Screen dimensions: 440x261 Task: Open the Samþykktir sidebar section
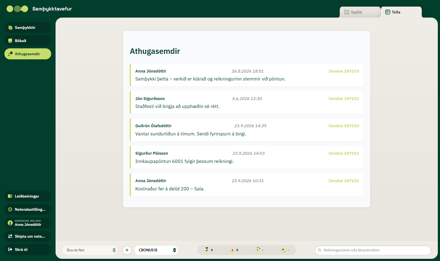[28, 27]
